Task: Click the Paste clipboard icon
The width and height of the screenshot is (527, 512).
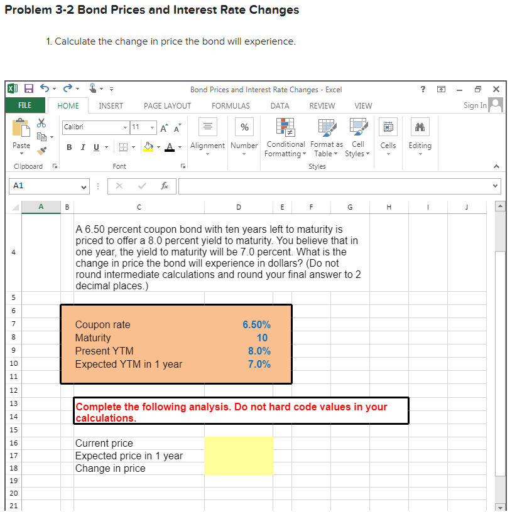Action: tap(21, 128)
